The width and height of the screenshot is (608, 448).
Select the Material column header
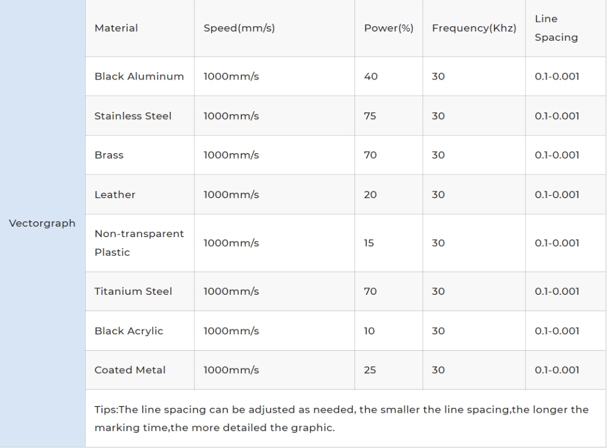coord(116,28)
